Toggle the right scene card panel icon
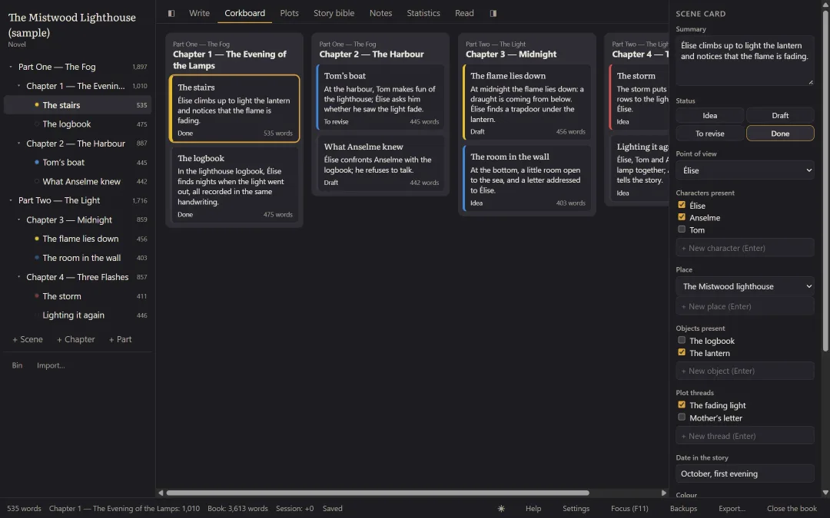This screenshot has width=830, height=518. point(493,13)
